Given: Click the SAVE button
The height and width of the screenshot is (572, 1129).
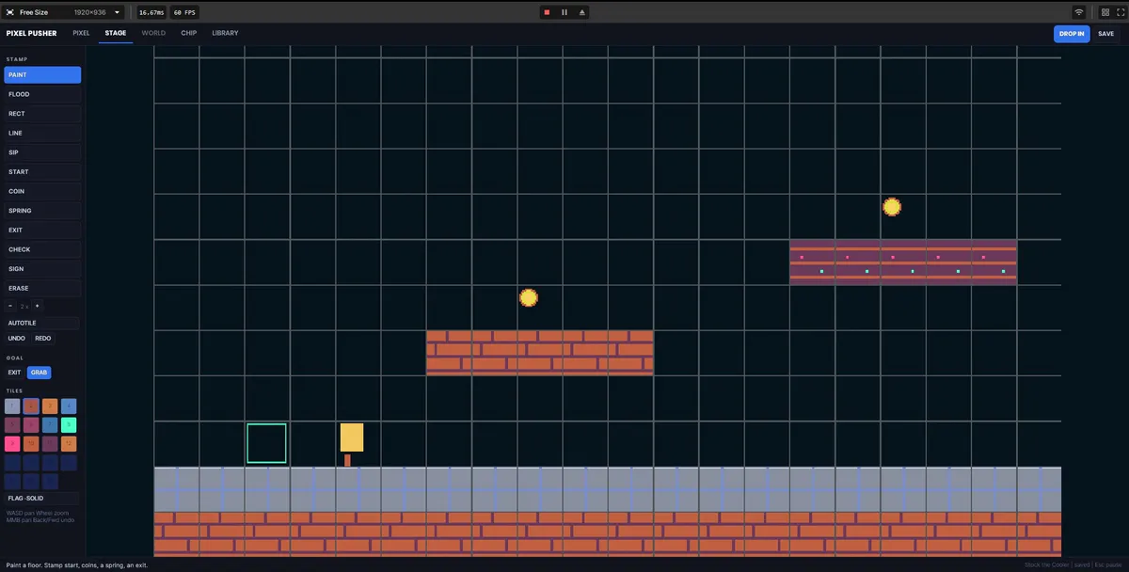Looking at the screenshot, I should tap(1105, 34).
